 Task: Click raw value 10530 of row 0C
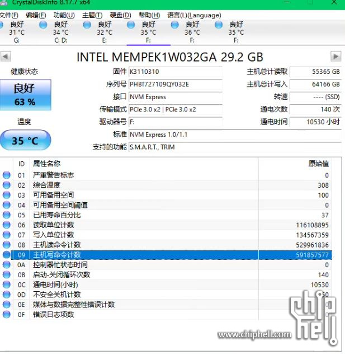pos(319,285)
